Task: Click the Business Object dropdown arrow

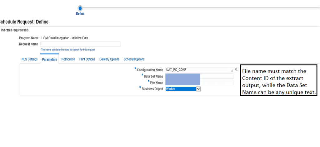Action: point(198,89)
